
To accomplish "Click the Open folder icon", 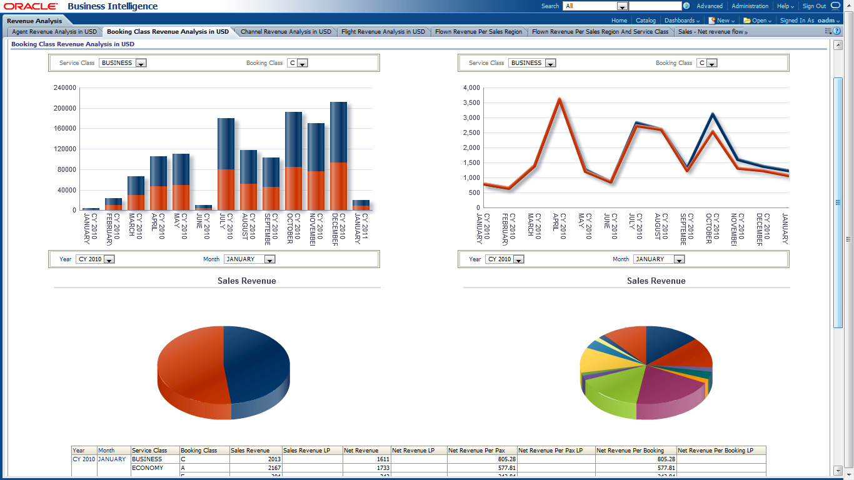I will tap(746, 21).
